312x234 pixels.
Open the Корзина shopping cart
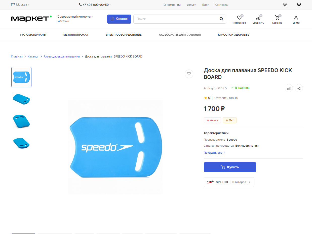pyautogui.click(x=277, y=18)
